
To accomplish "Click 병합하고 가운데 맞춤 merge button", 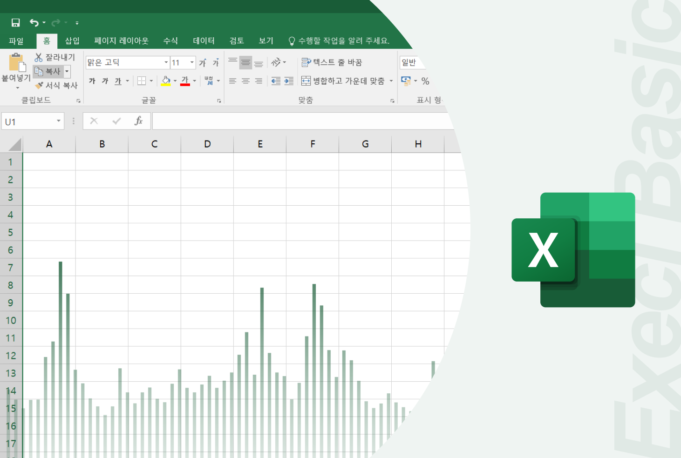I will tap(343, 81).
